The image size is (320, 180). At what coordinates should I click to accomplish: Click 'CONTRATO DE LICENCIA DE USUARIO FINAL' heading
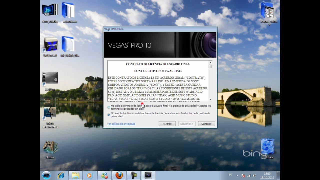(x=158, y=64)
